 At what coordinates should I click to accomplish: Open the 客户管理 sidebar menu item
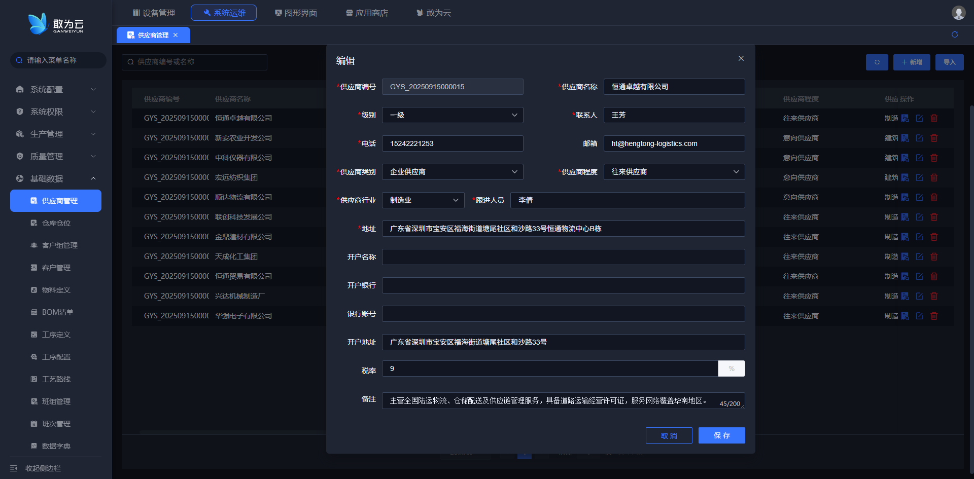(56, 268)
